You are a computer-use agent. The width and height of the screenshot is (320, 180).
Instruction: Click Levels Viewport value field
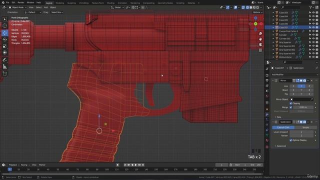301,132
